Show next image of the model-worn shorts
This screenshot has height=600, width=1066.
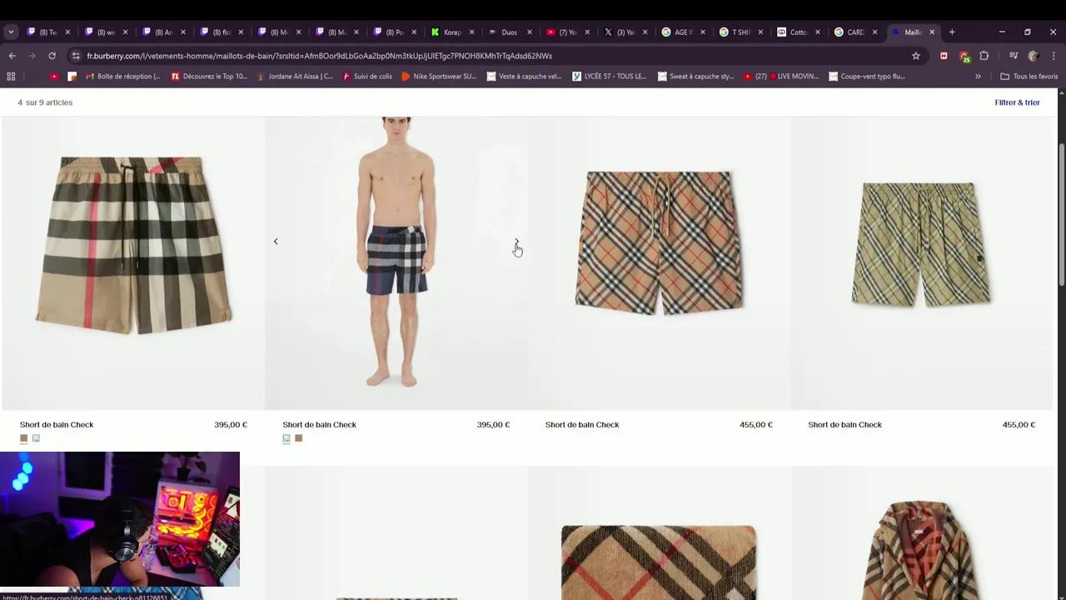pos(516,242)
